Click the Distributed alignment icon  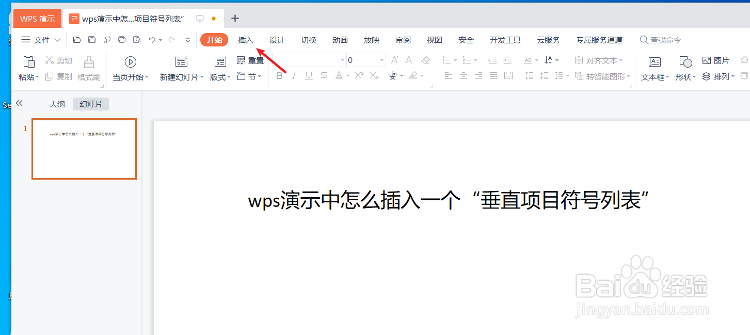point(508,76)
